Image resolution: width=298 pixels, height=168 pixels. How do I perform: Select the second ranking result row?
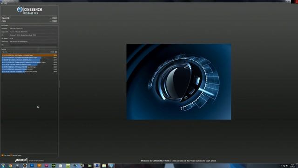[29, 57]
